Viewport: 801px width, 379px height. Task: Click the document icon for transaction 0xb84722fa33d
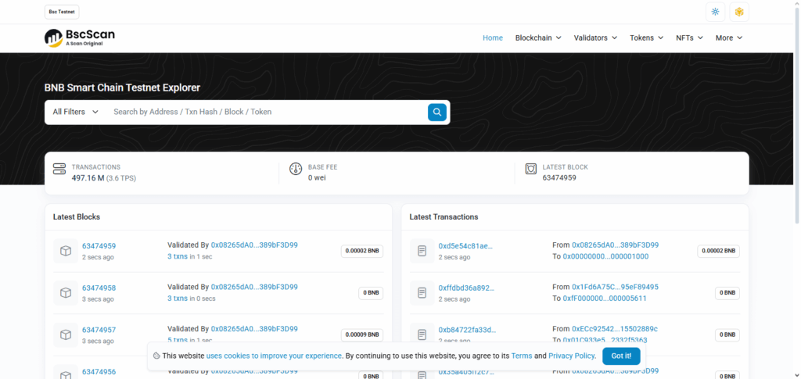pyautogui.click(x=422, y=334)
